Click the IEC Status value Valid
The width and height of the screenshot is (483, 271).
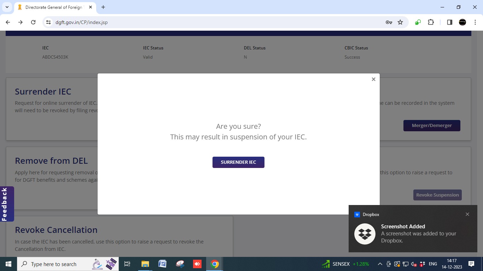(148, 57)
